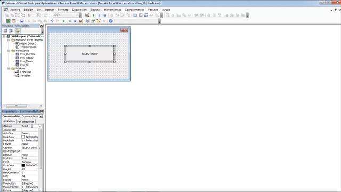This screenshot has height=192, width=341.
Task: Switch to the Alfabética tab
Action: click(9, 121)
